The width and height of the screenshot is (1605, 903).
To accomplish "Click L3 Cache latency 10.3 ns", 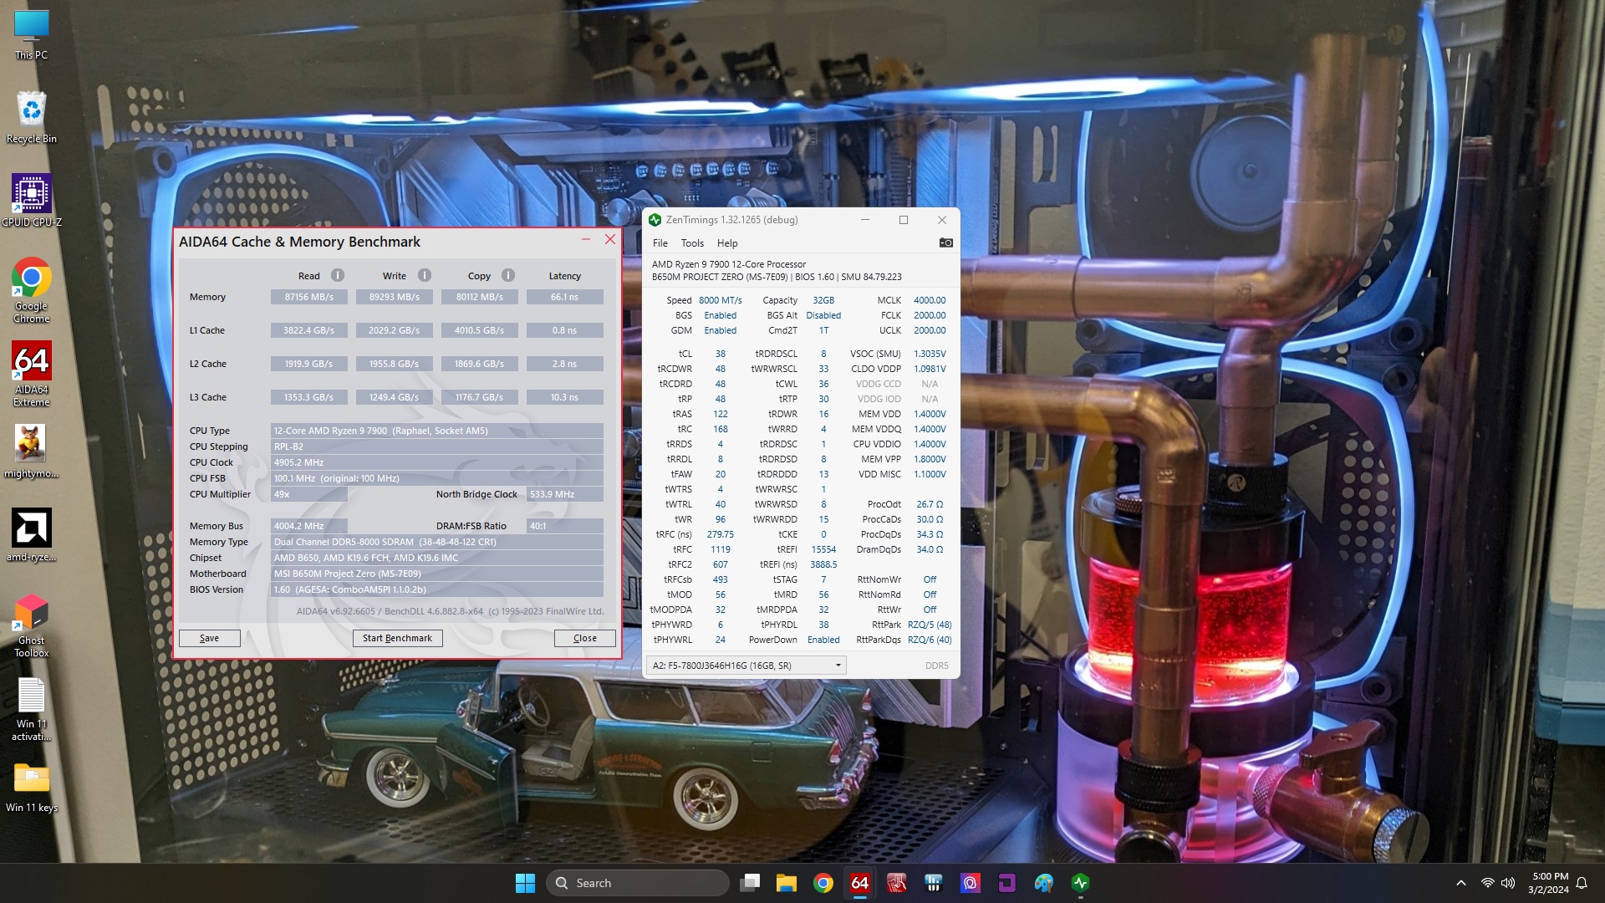I will (x=564, y=397).
